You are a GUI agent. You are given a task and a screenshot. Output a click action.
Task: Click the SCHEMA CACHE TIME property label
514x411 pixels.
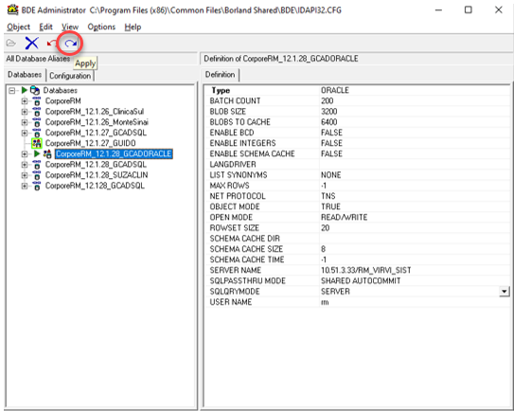pos(247,259)
